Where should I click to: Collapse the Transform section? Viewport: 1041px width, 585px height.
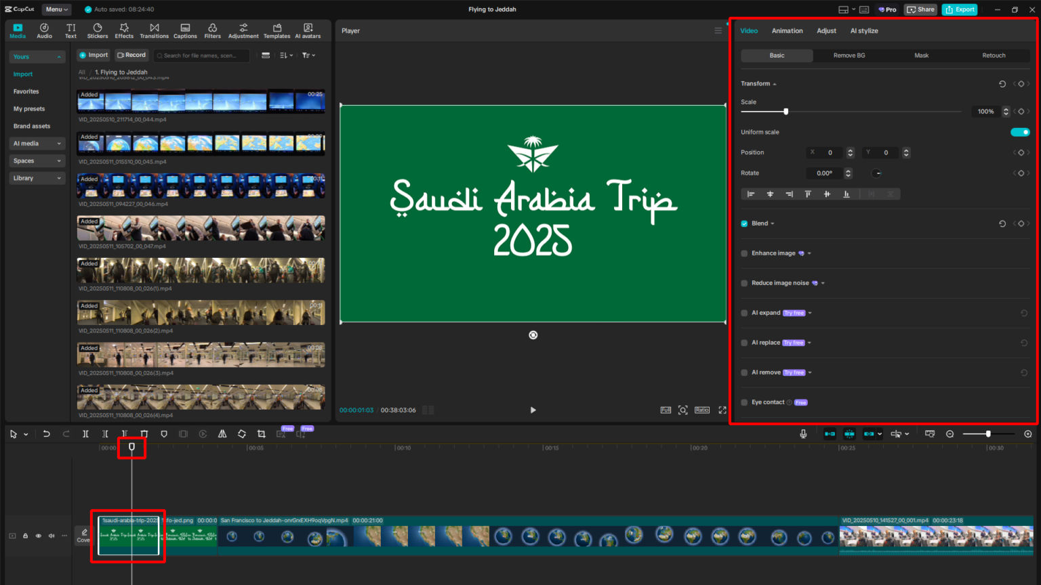773,83
